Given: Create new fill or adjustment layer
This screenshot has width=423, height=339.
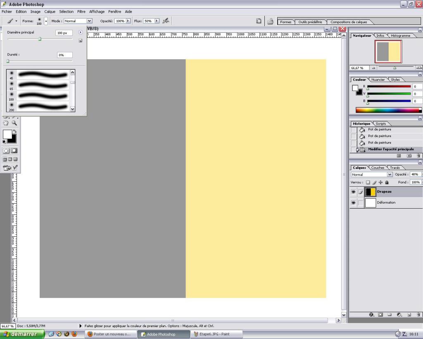Looking at the screenshot, I should pos(399,315).
